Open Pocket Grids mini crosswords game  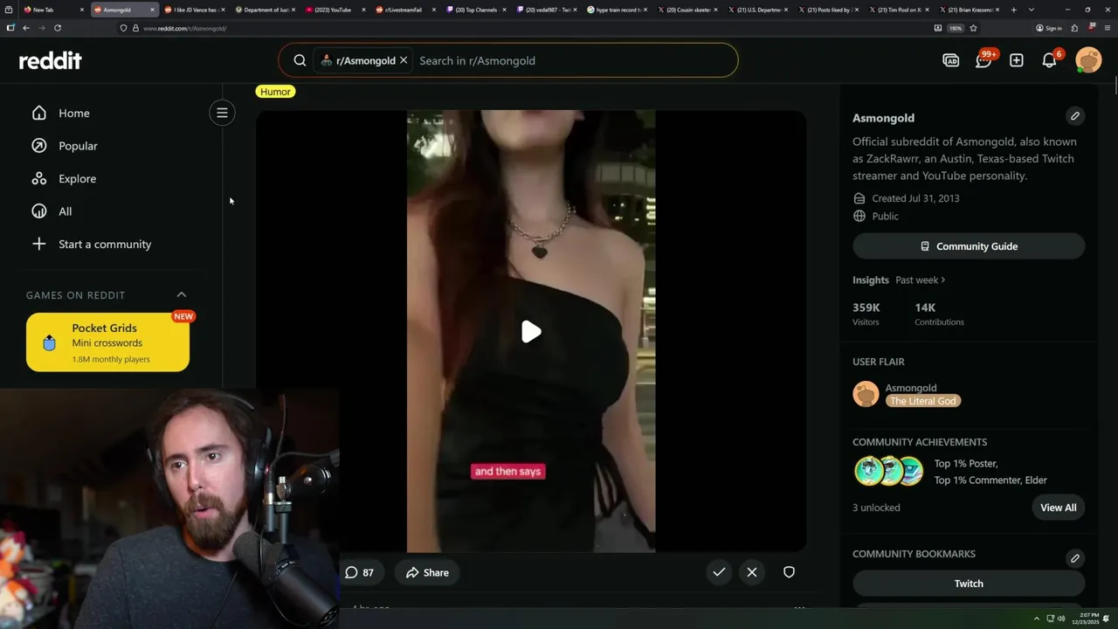click(x=107, y=342)
